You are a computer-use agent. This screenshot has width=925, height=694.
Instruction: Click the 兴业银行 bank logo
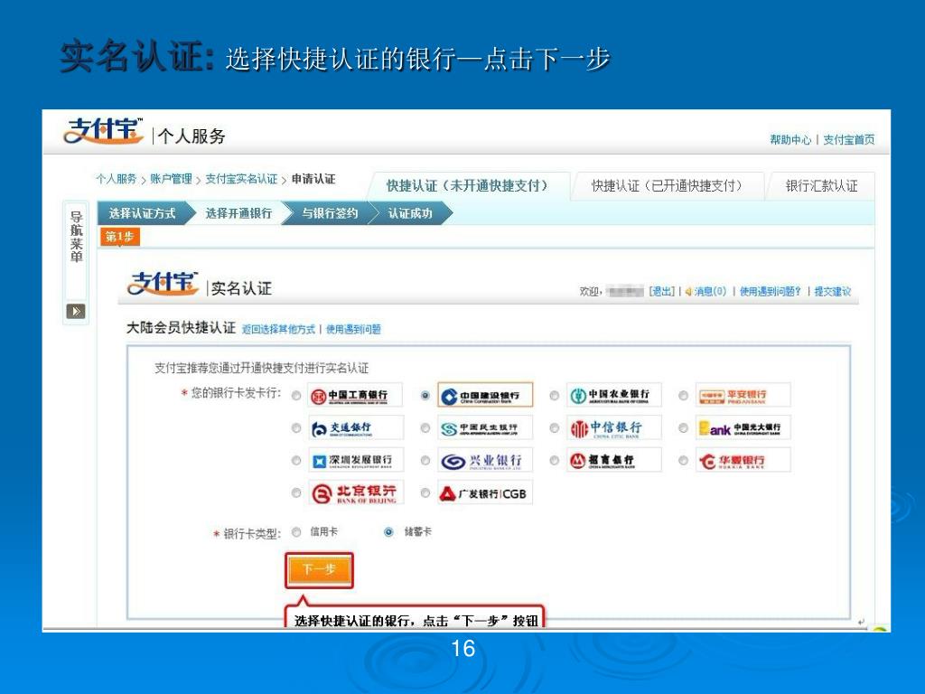[485, 460]
